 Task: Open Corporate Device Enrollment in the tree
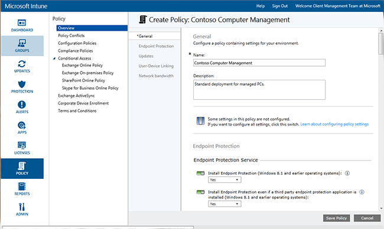point(83,103)
